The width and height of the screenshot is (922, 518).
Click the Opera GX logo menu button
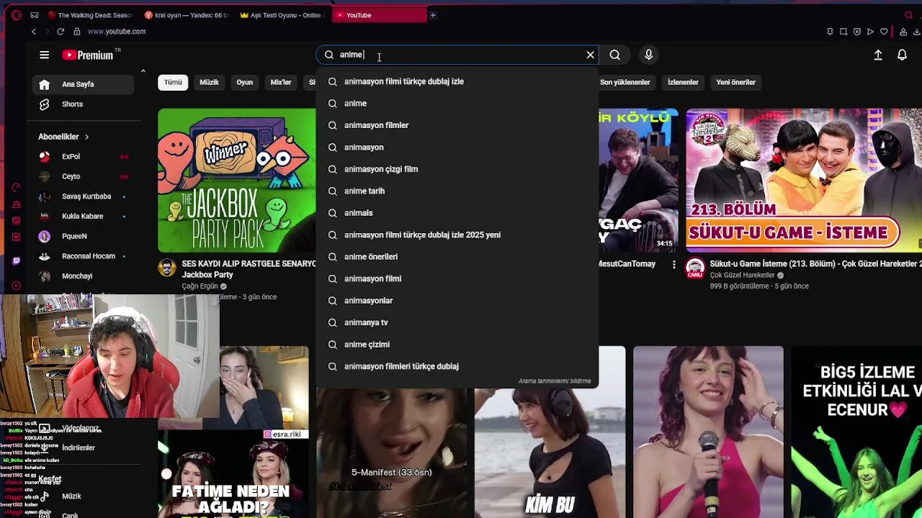tap(16, 15)
